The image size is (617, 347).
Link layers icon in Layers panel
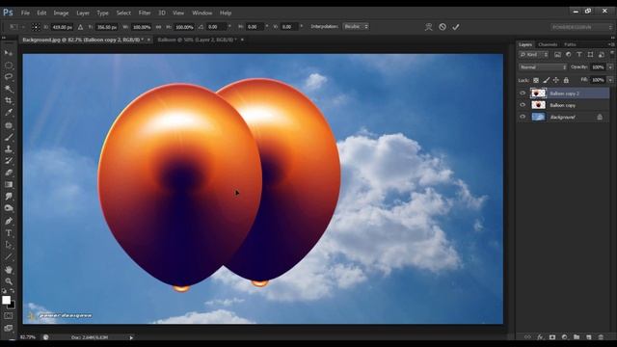pyautogui.click(x=527, y=337)
